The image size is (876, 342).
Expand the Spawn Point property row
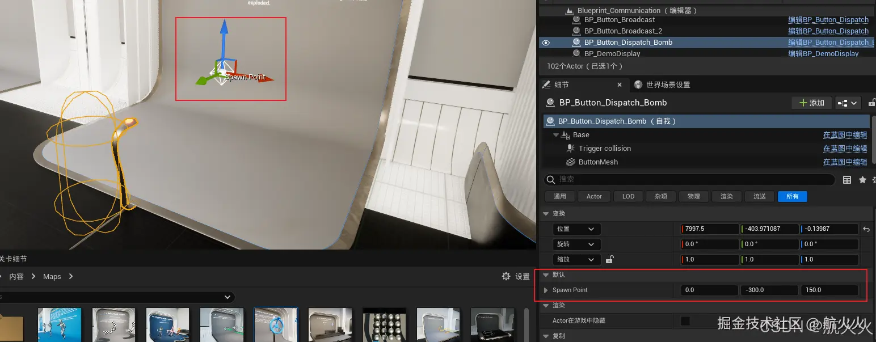tap(546, 290)
